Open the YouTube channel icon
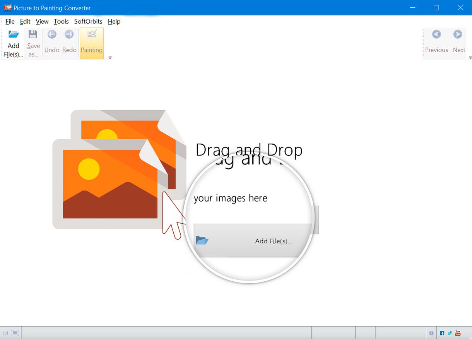Screen dimensions: 472x339 click(x=458, y=332)
